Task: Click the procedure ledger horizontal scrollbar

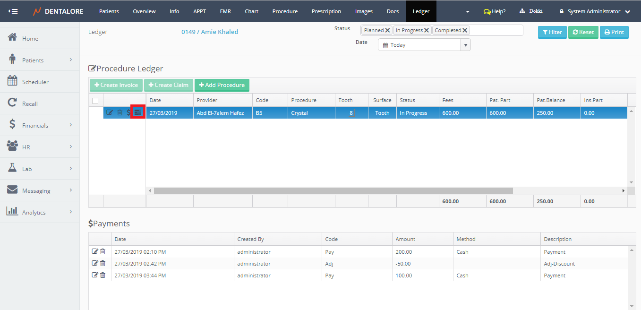Action: coord(333,190)
